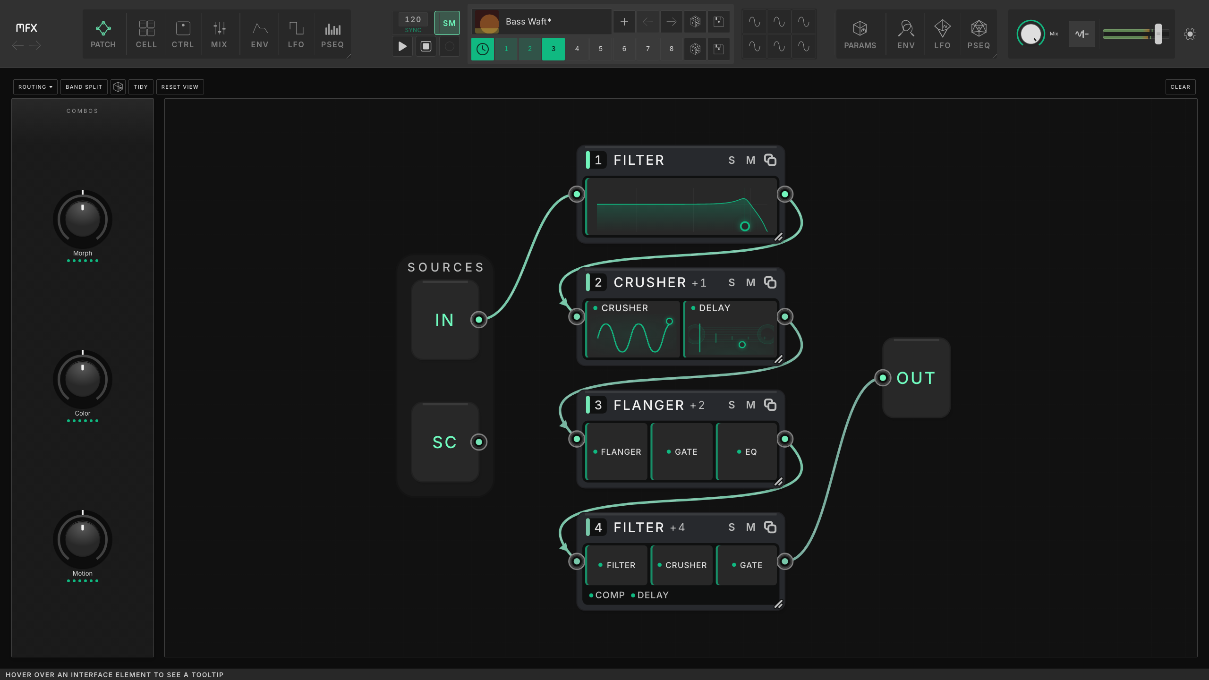The height and width of the screenshot is (680, 1209).
Task: Open the ENV editor in left toolbar
Action: coord(260,34)
